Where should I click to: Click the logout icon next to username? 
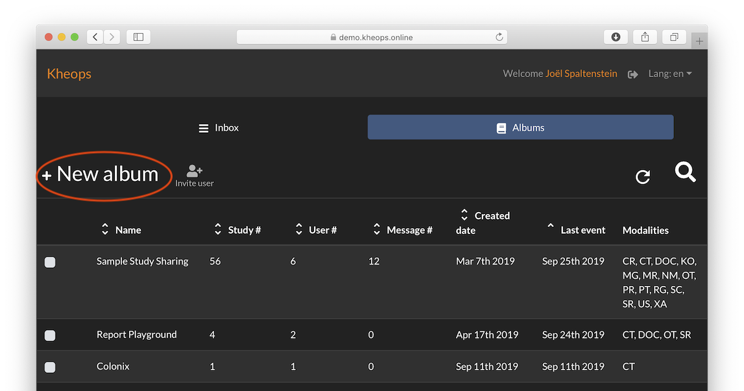632,74
